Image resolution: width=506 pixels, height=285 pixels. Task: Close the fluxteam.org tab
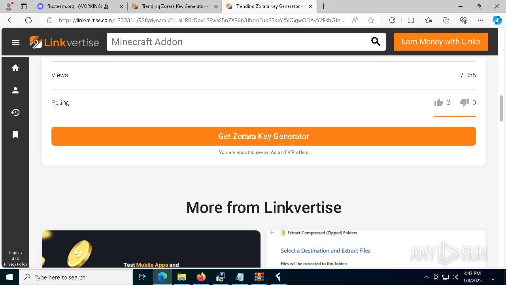(x=121, y=6)
